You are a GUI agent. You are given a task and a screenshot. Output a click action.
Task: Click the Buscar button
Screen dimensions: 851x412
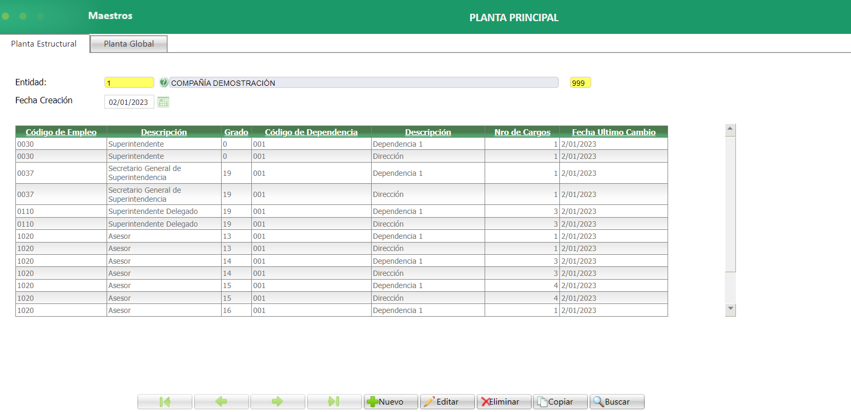pyautogui.click(x=617, y=402)
